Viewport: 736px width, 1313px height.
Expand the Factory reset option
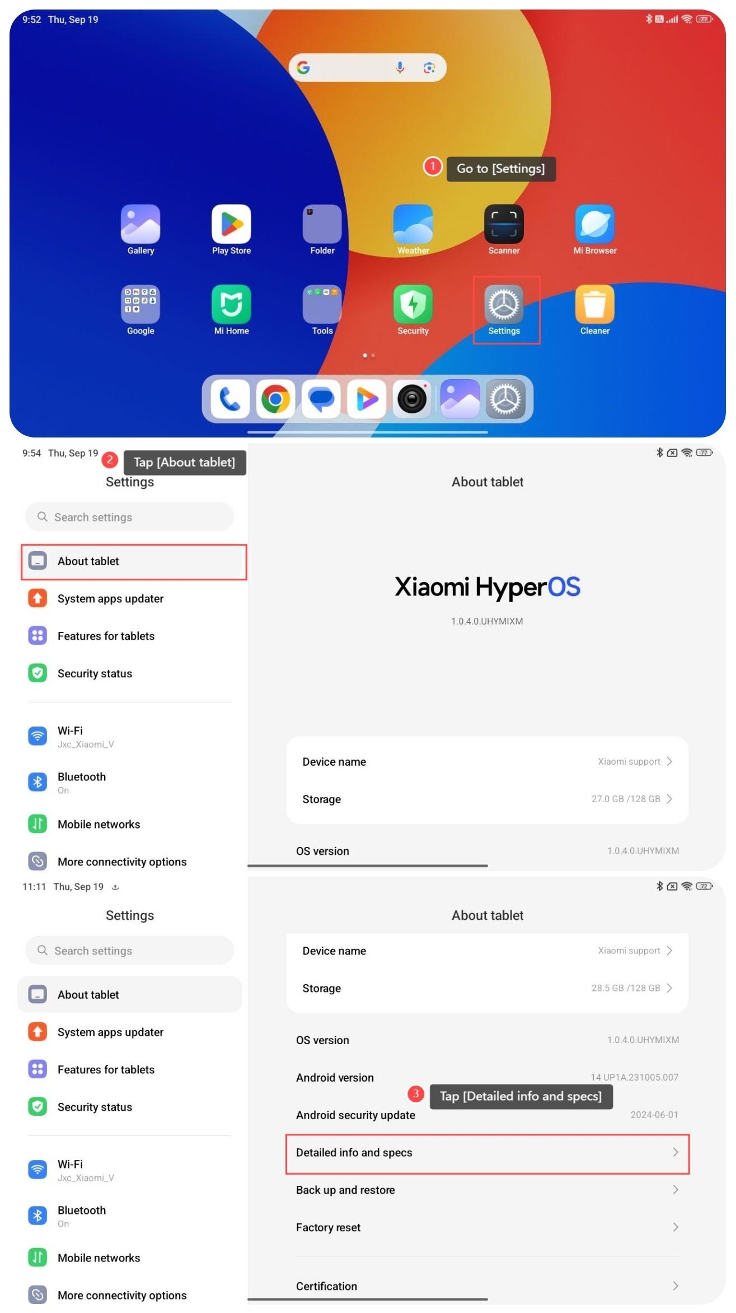click(487, 1228)
